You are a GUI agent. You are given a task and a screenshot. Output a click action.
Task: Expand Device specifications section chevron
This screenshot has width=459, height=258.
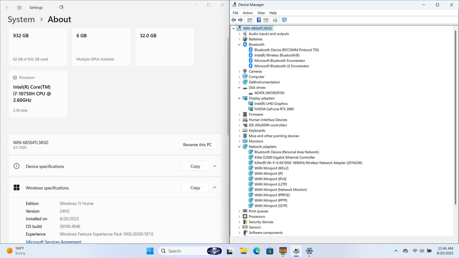(x=215, y=166)
